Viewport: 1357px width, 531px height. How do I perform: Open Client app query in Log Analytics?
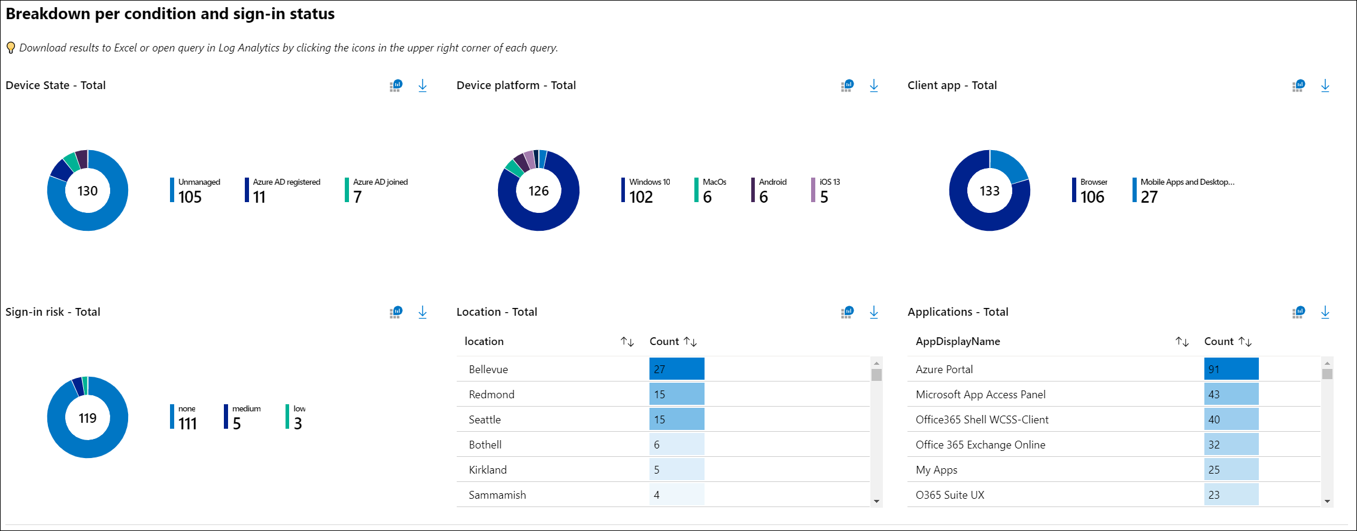click(1299, 86)
